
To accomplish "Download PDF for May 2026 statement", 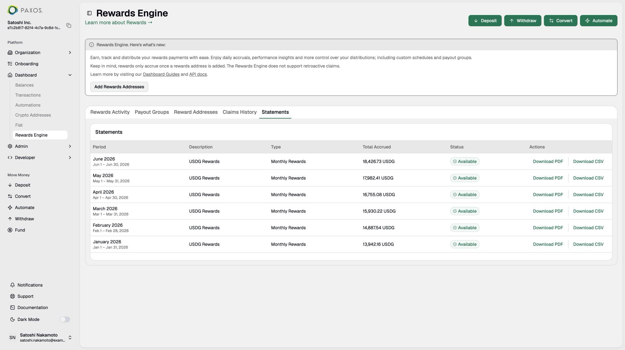I will click(x=548, y=178).
